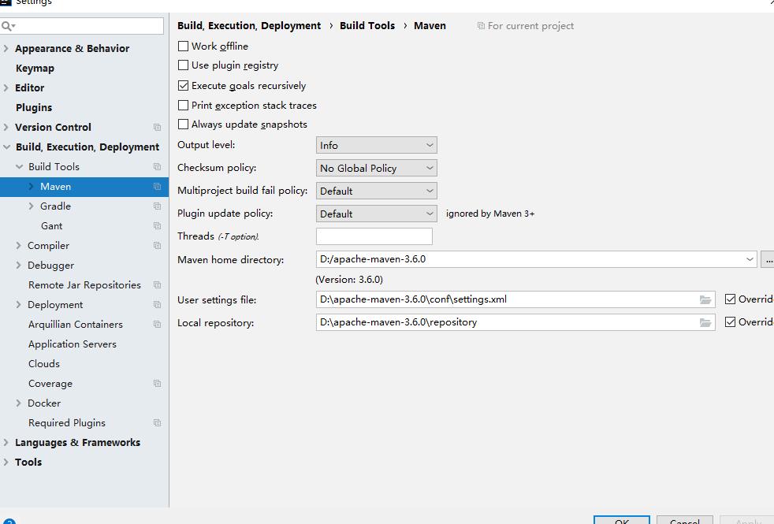Click project-level icon beside Required Plugins

pos(157,423)
